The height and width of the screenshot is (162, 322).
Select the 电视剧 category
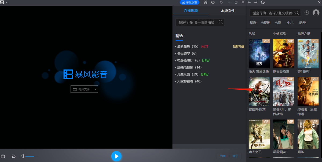(265, 23)
